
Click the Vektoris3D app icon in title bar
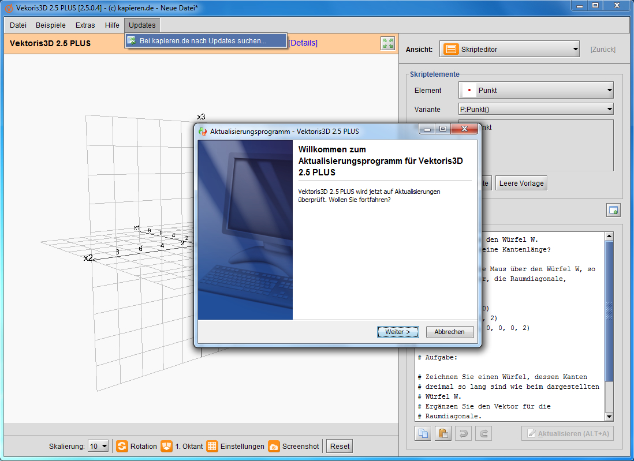click(8, 8)
